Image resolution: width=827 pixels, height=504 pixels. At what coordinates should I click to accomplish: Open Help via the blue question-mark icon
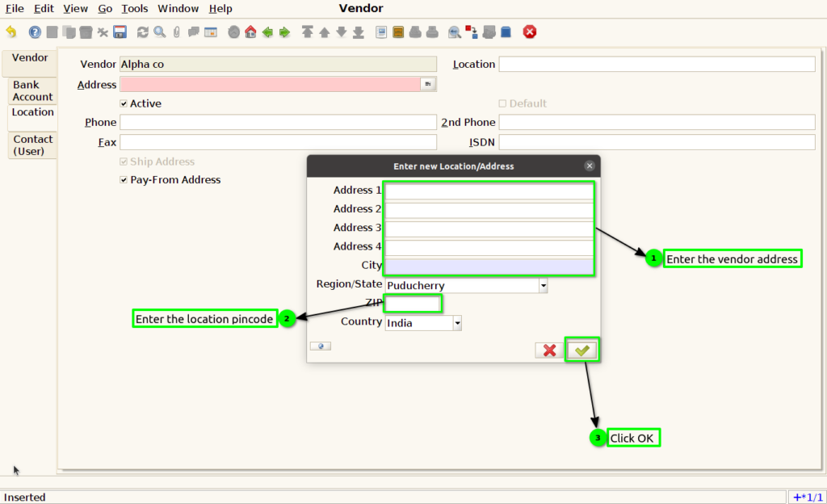(35, 32)
